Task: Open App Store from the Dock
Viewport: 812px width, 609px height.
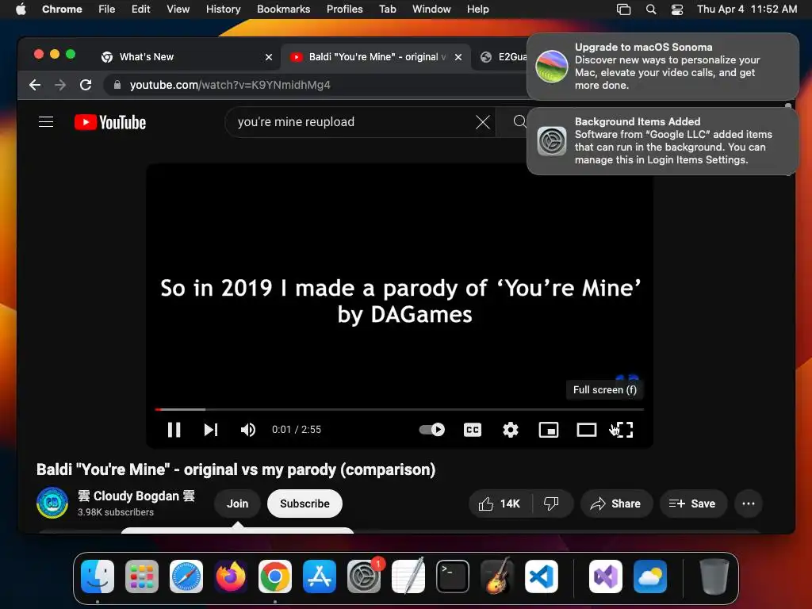Action: [x=319, y=576]
